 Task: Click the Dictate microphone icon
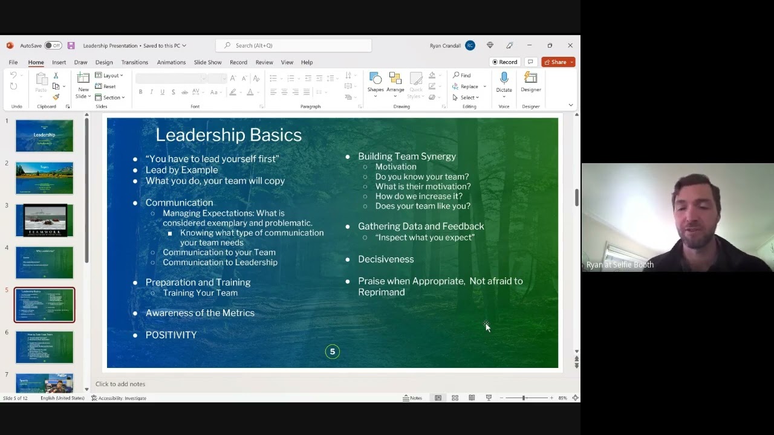pyautogui.click(x=504, y=78)
